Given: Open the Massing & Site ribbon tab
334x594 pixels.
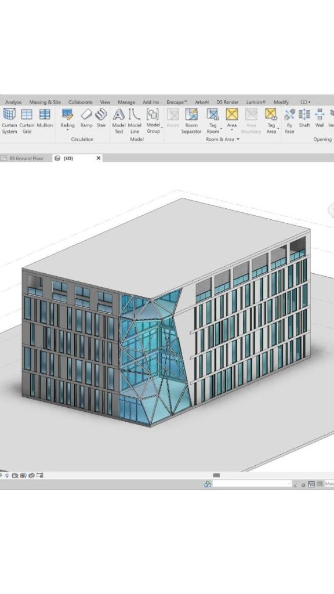Looking at the screenshot, I should pyautogui.click(x=45, y=102).
